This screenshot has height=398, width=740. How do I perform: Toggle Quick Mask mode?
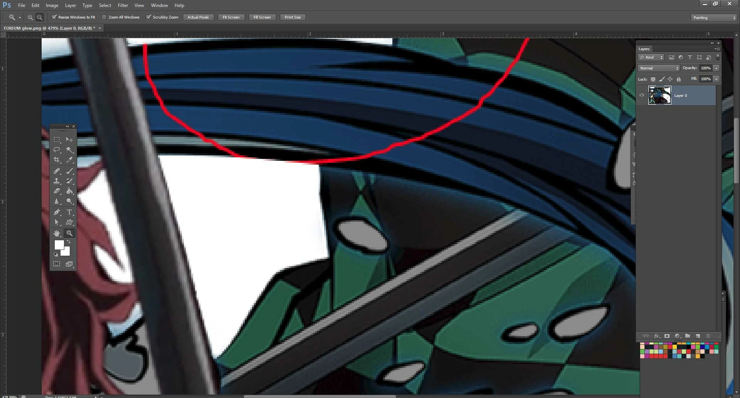[57, 264]
